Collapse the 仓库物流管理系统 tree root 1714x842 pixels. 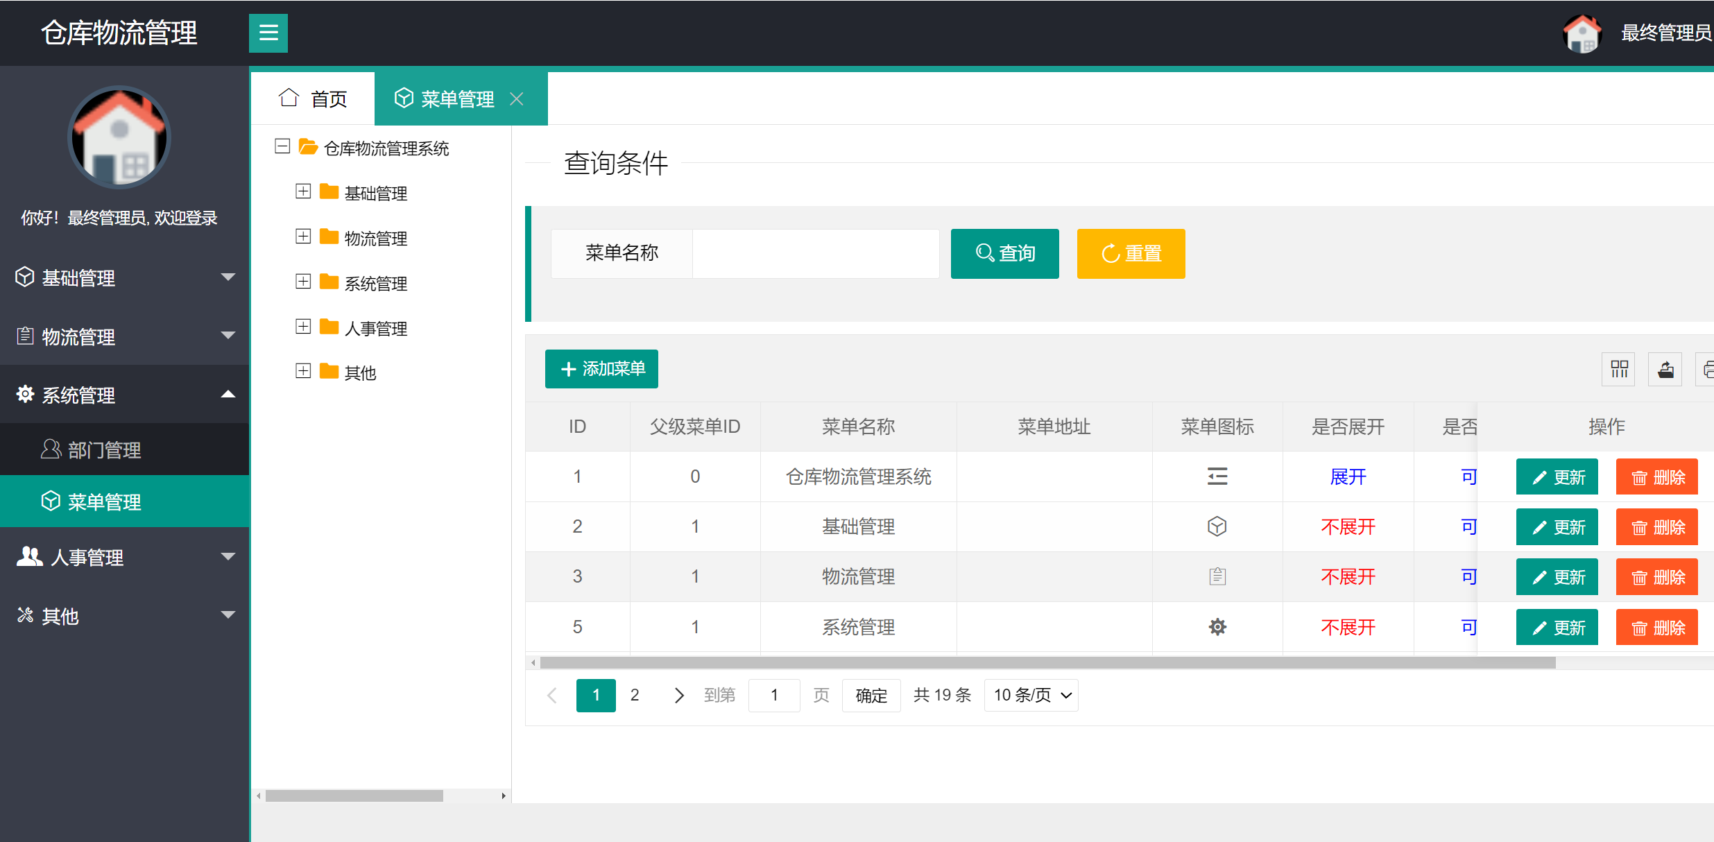(x=282, y=146)
